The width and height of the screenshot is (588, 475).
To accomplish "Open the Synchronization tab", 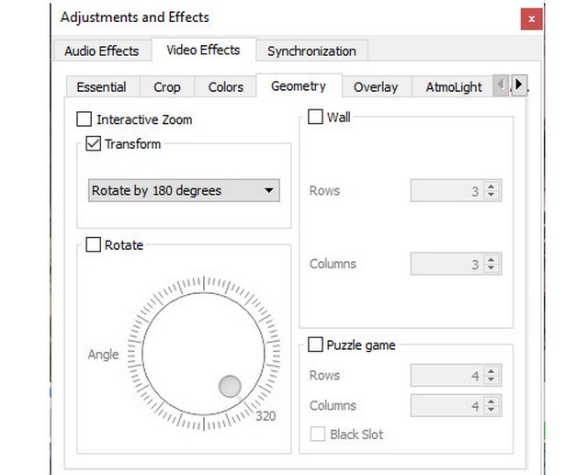I will click(311, 51).
